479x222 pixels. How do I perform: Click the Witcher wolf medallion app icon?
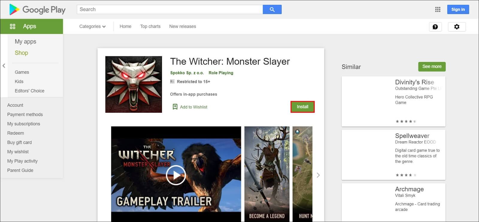pos(134,84)
